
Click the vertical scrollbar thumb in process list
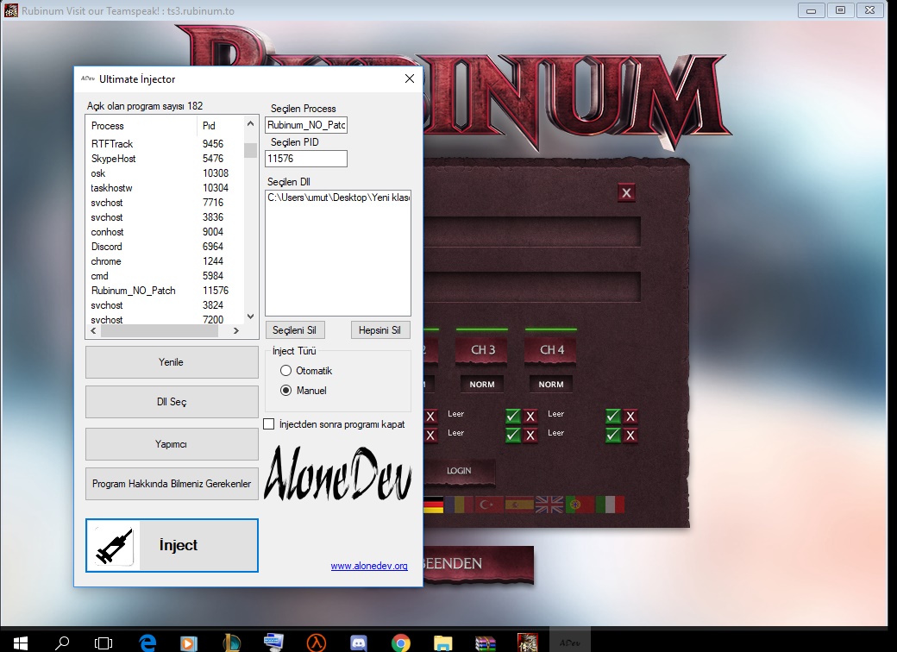[250, 150]
